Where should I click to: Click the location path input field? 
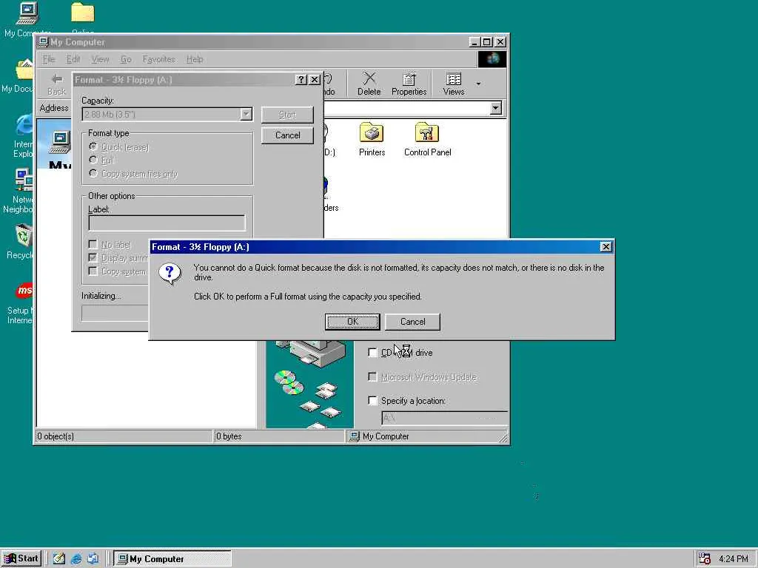(445, 418)
